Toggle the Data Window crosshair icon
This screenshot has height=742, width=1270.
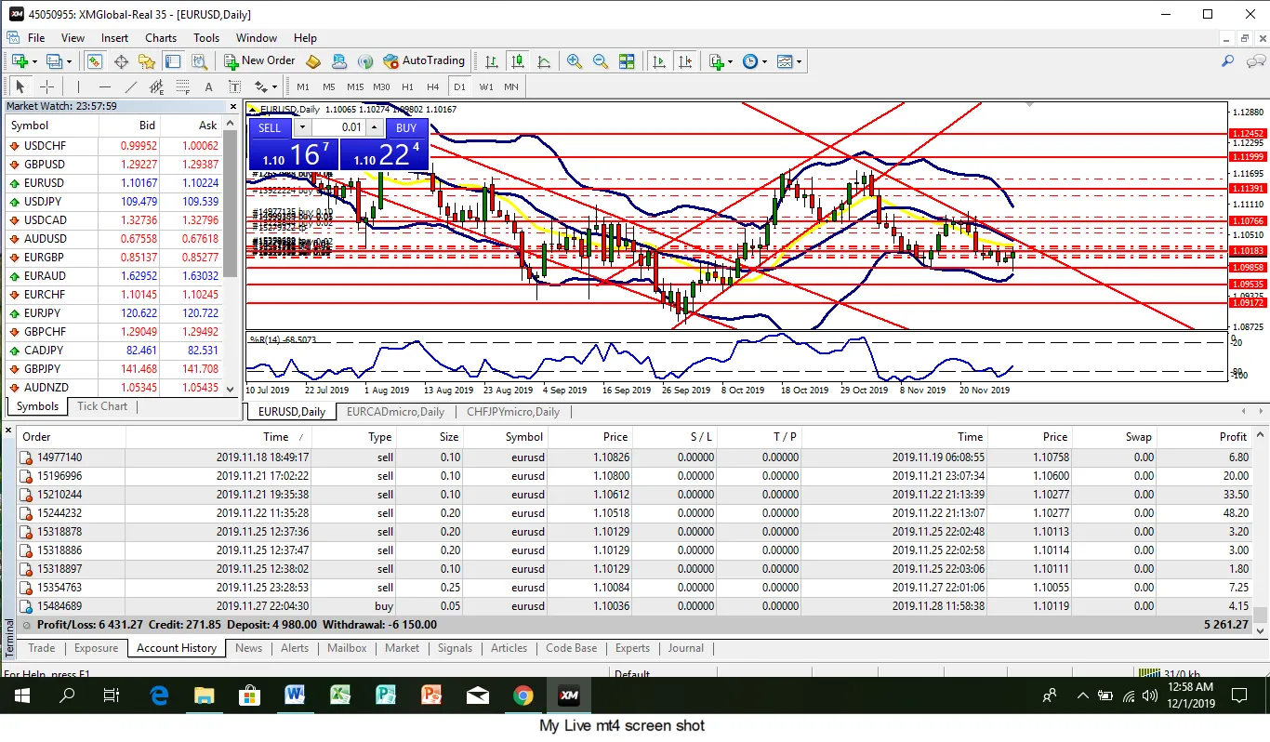pyautogui.click(x=121, y=61)
